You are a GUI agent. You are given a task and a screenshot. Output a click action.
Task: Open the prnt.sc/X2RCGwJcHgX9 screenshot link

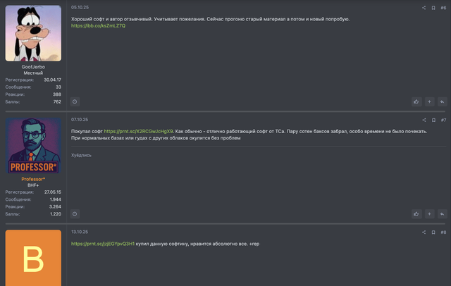(138, 131)
